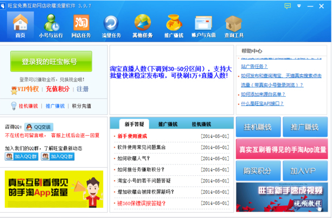Click the 购买积分 tile button

pos(258,171)
